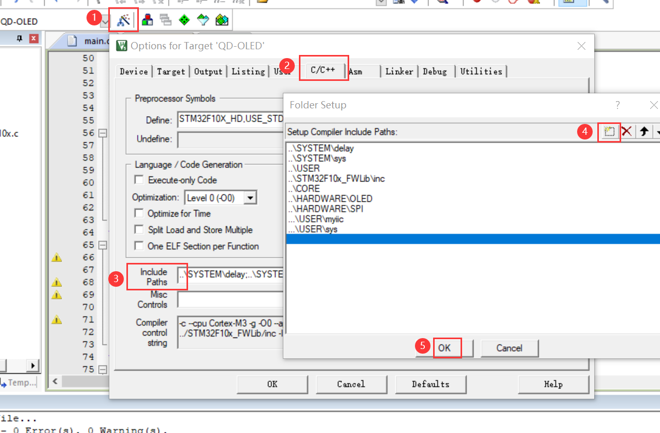Select ..\HARDWARE\SPI include path

pyautogui.click(x=326, y=209)
